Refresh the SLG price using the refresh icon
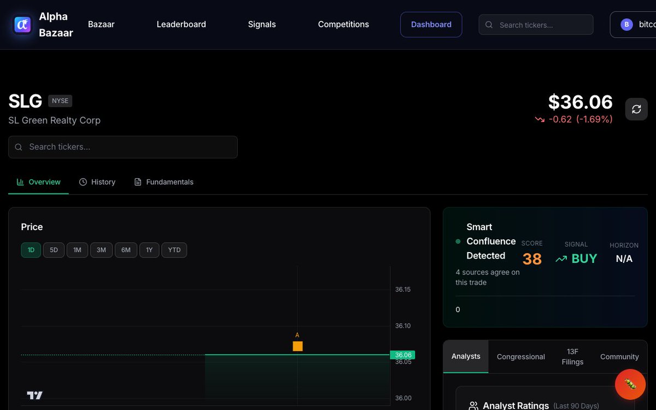Screen dimensions: 656x410 (636, 109)
